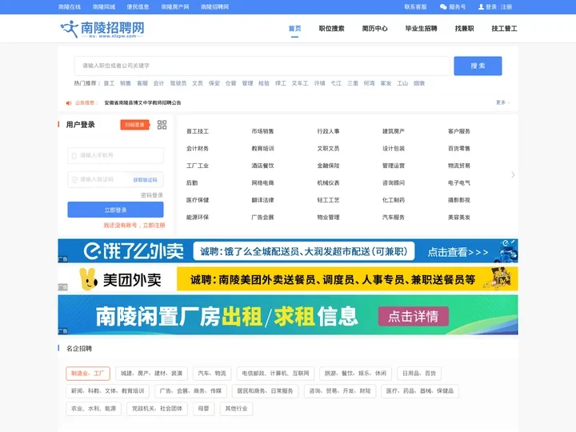Select the 日用品、百货 industry filter
The height and width of the screenshot is (432, 576).
(x=419, y=374)
